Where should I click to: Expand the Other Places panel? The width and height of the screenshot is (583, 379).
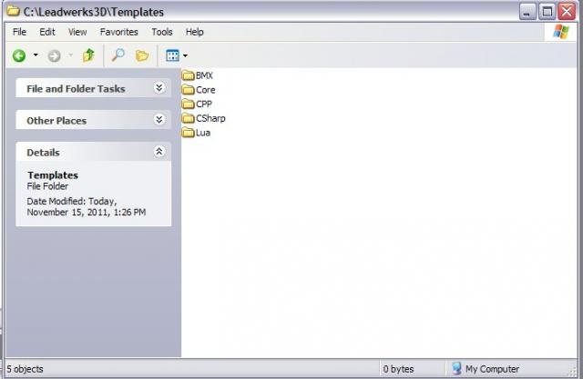(x=159, y=120)
